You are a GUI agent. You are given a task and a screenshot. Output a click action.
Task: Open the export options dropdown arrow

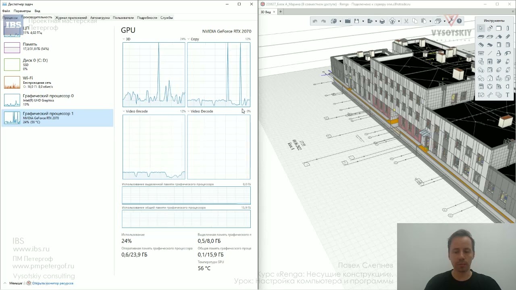coord(376,21)
